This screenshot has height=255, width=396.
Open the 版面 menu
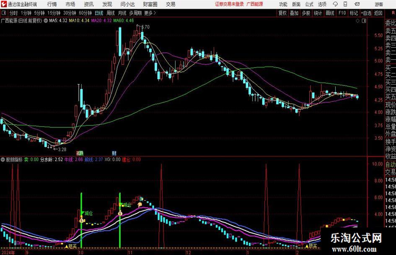[x=296, y=4]
